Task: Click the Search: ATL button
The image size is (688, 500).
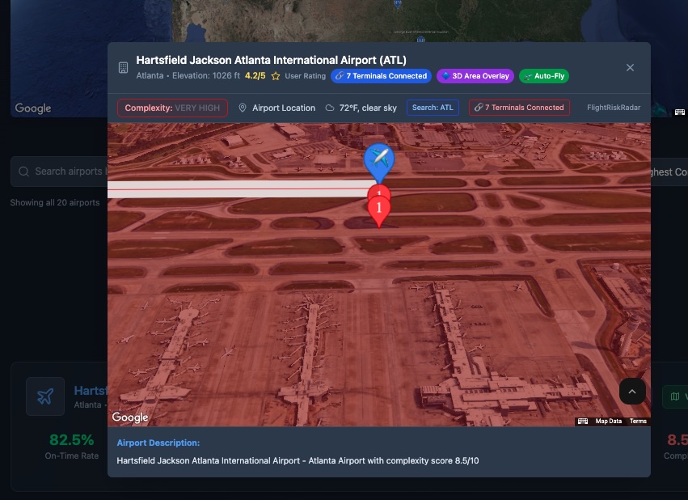Action: [x=433, y=108]
